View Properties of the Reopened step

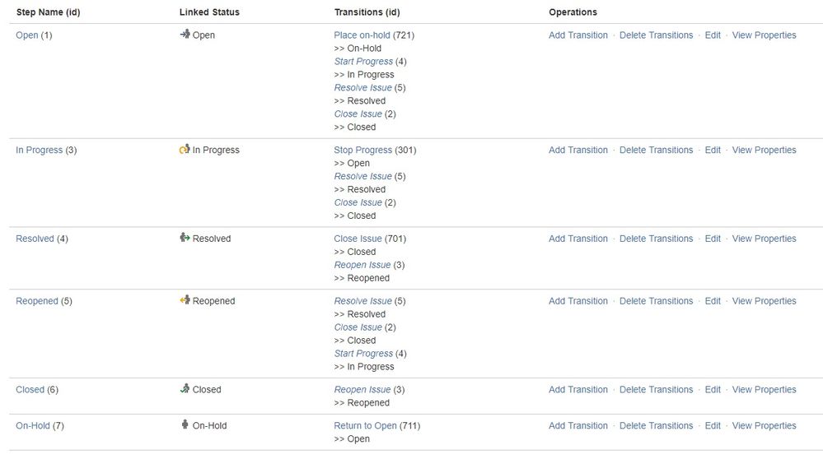point(764,301)
